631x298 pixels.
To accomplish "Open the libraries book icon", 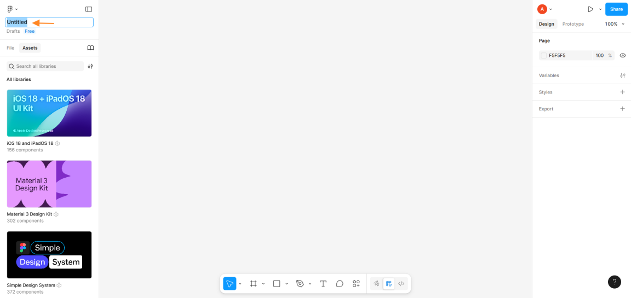I will [90, 48].
